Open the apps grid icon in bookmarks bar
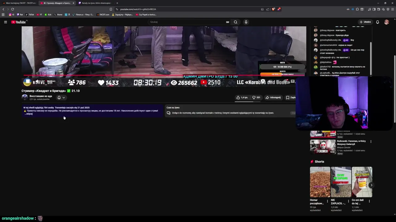This screenshot has height=222, width=396. [3, 14]
